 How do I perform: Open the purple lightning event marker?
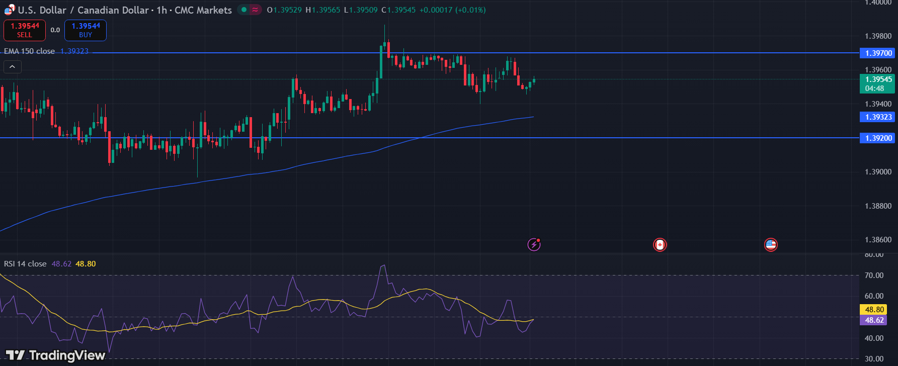pos(534,245)
